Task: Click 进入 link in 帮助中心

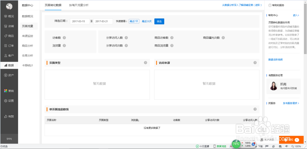Action: point(296,15)
